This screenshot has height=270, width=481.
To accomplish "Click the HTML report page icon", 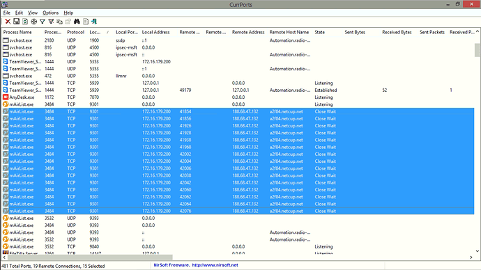I will [86, 22].
